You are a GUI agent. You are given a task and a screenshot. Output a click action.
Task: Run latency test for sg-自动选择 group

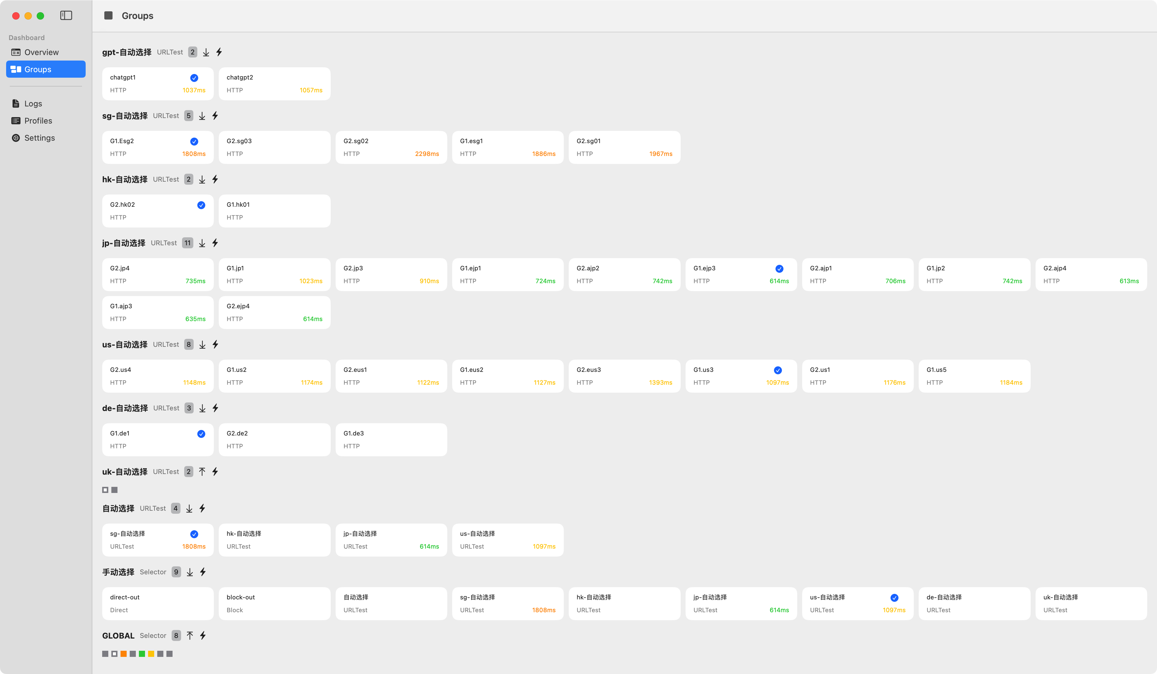tap(215, 116)
